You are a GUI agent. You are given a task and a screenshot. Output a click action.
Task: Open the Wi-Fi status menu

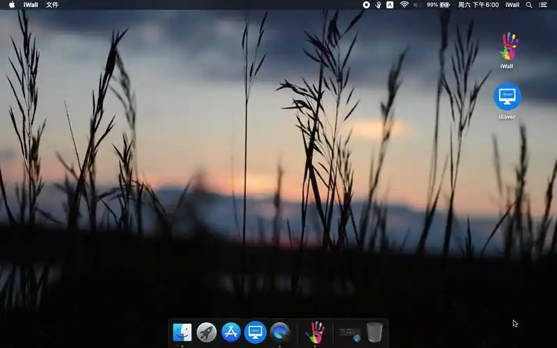point(404,5)
